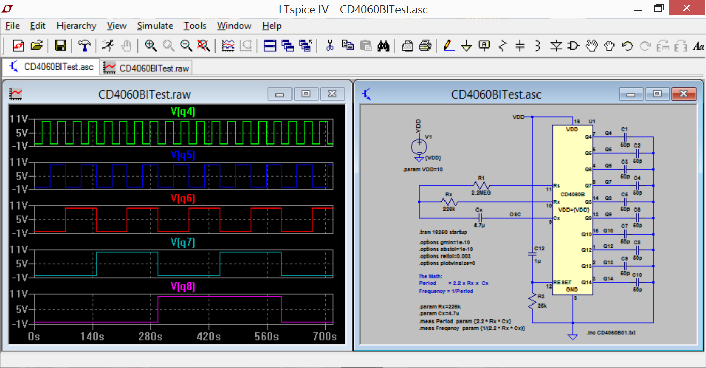Print with the printer icon
The height and width of the screenshot is (368, 706).
(425, 46)
